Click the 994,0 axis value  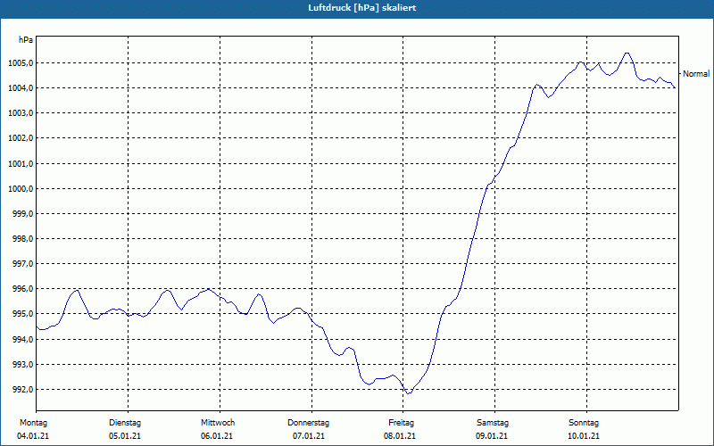pyautogui.click(x=22, y=339)
